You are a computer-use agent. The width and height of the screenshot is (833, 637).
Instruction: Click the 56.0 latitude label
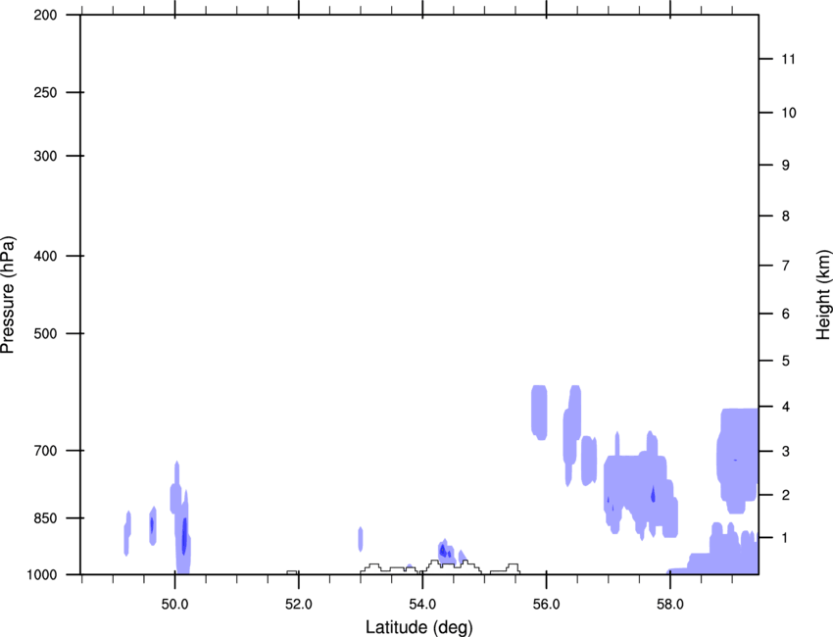546,605
